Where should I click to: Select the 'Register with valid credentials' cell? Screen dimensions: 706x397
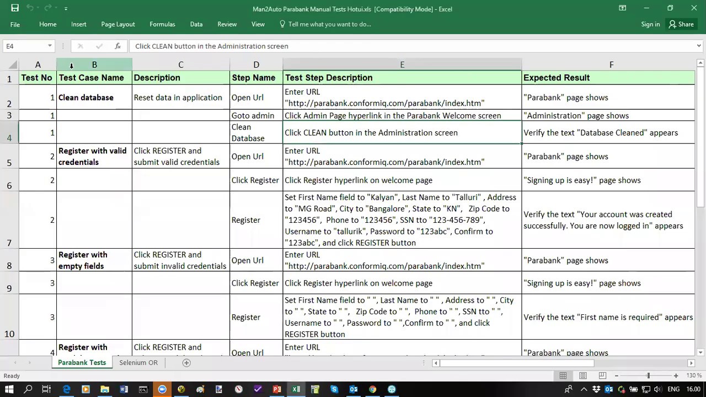point(94,157)
